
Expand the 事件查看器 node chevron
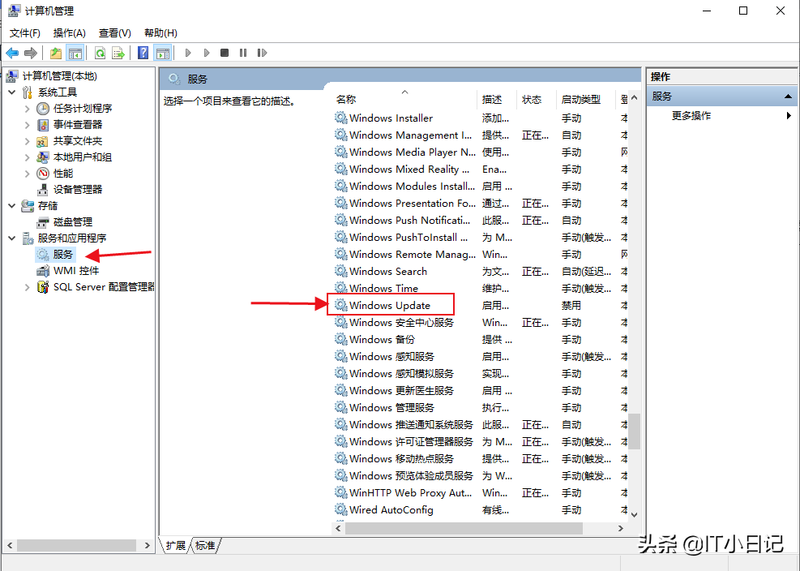[28, 125]
